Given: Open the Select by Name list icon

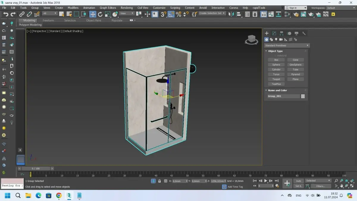Looking at the screenshot, I should click(69, 14).
